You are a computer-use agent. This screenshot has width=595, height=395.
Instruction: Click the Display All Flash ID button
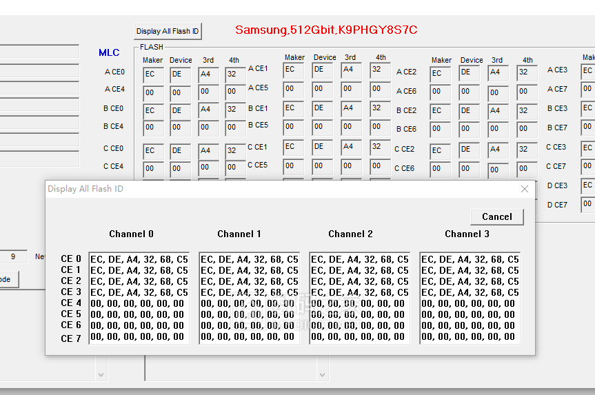[x=168, y=31]
